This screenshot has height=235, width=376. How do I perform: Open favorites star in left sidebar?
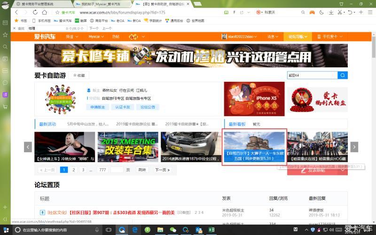[5, 35]
